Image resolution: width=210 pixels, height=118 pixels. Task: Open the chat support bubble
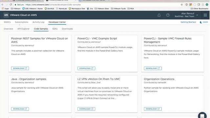202,115
